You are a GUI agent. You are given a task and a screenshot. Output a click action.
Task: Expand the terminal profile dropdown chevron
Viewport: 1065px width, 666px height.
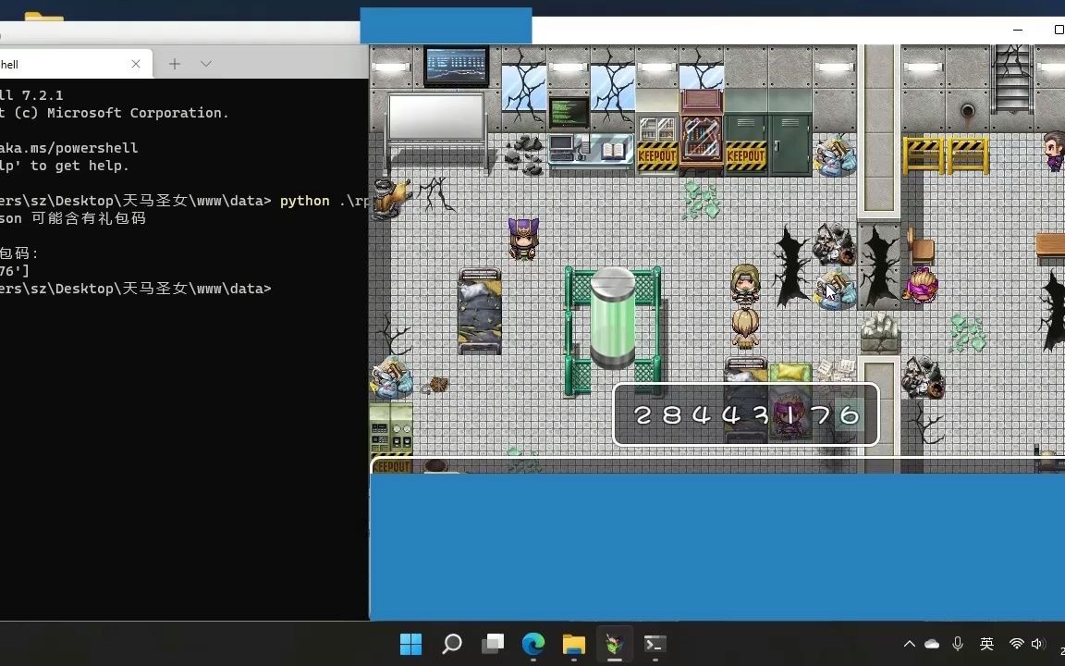pos(206,64)
